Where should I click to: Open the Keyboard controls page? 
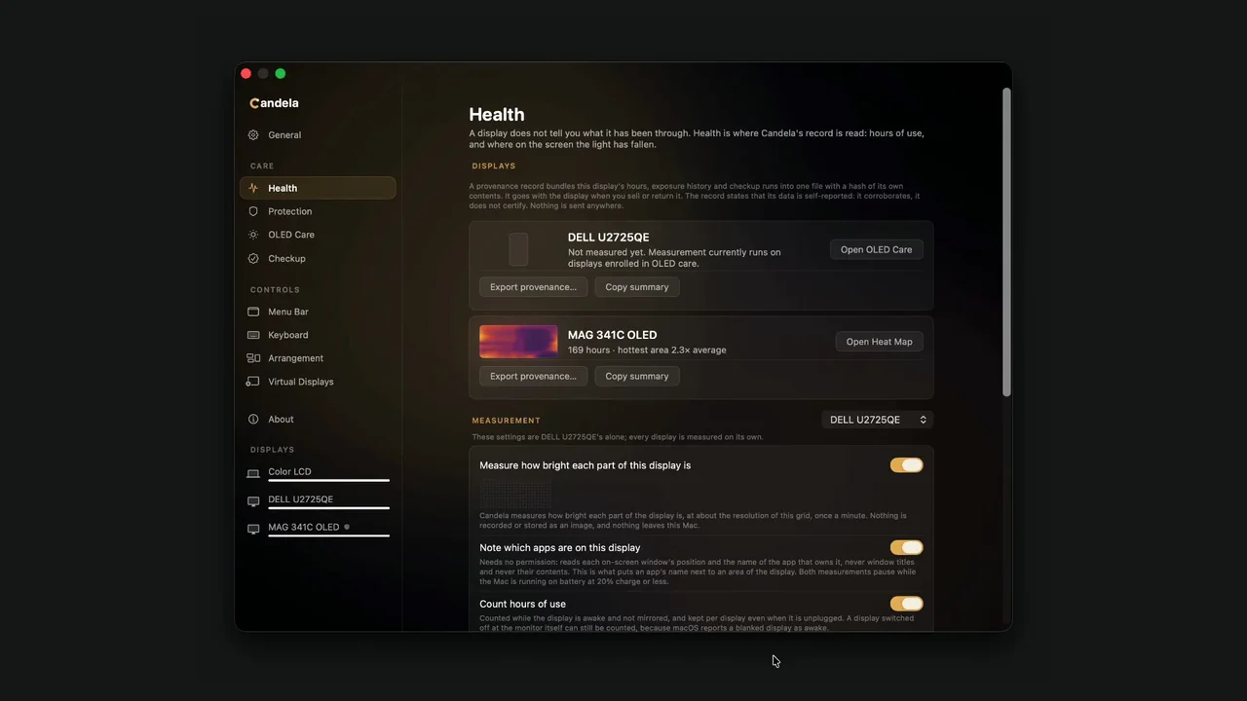(318, 335)
